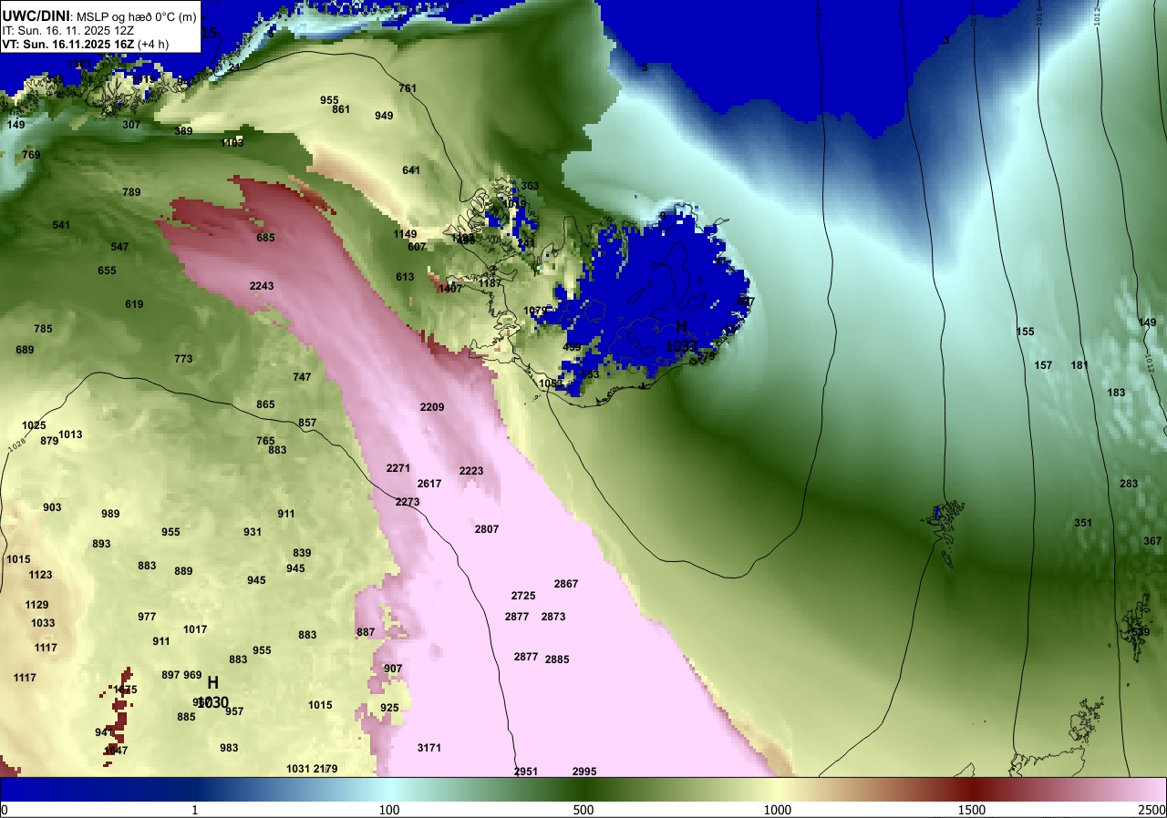This screenshot has height=818, width=1167.
Task: Click the 857 height value
Action: pyautogui.click(x=307, y=423)
